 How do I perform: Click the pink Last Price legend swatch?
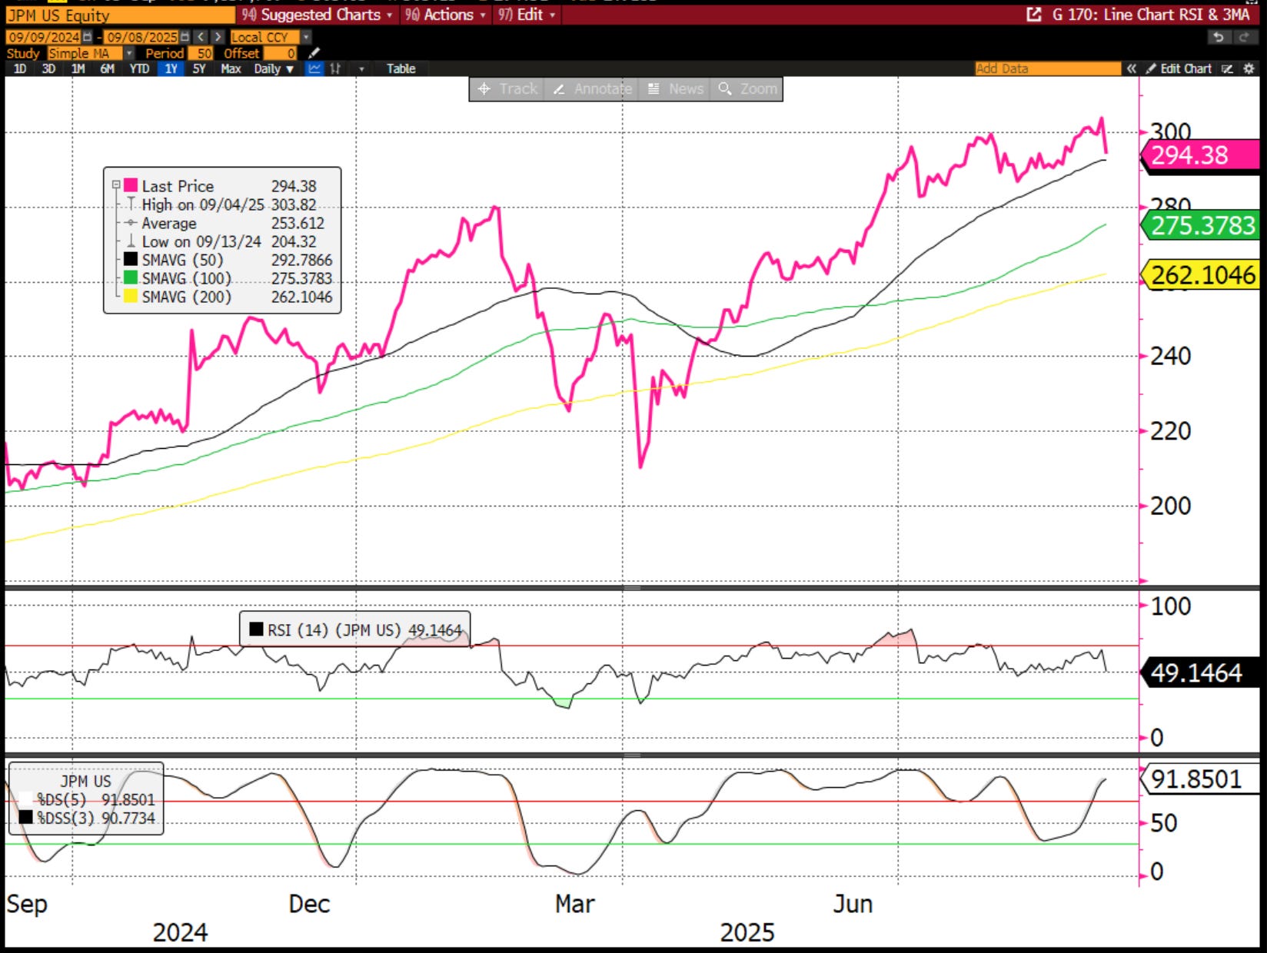pyautogui.click(x=131, y=185)
